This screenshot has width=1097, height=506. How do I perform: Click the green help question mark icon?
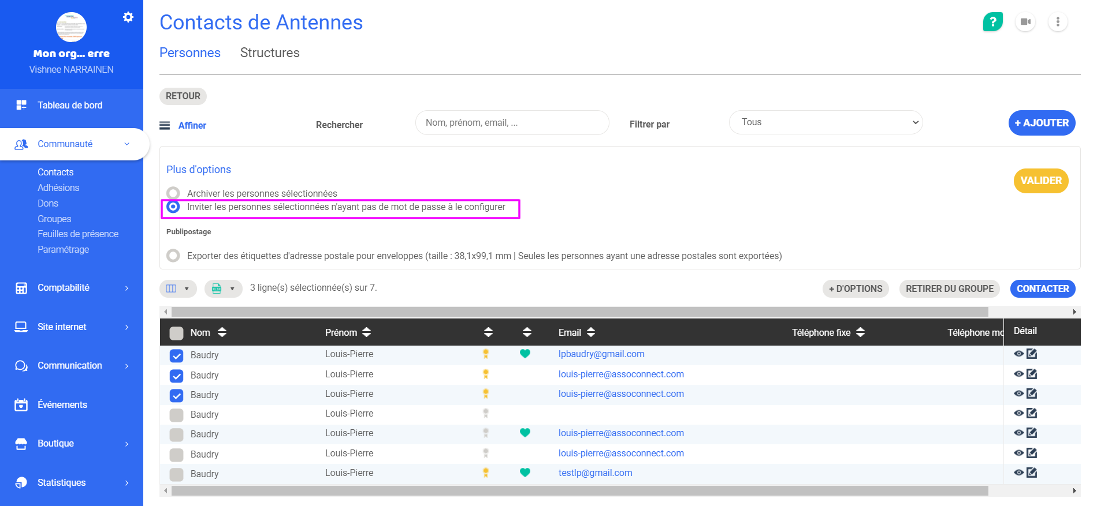[992, 22]
